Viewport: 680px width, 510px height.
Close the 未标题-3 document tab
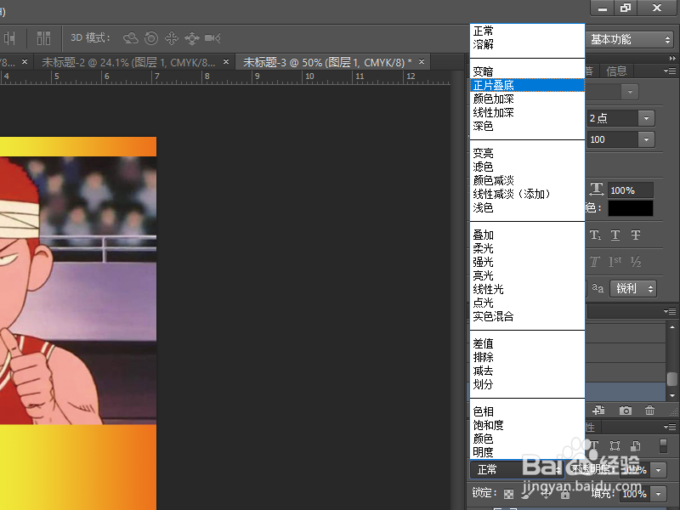point(422,62)
